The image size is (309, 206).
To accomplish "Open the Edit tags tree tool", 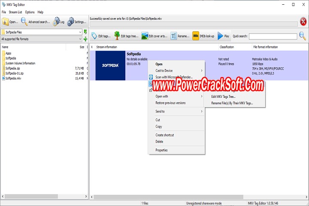I will click(x=117, y=36).
